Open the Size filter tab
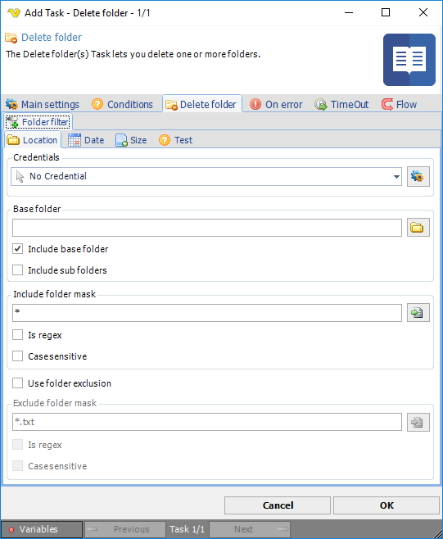The width and height of the screenshot is (443, 539). coord(131,140)
